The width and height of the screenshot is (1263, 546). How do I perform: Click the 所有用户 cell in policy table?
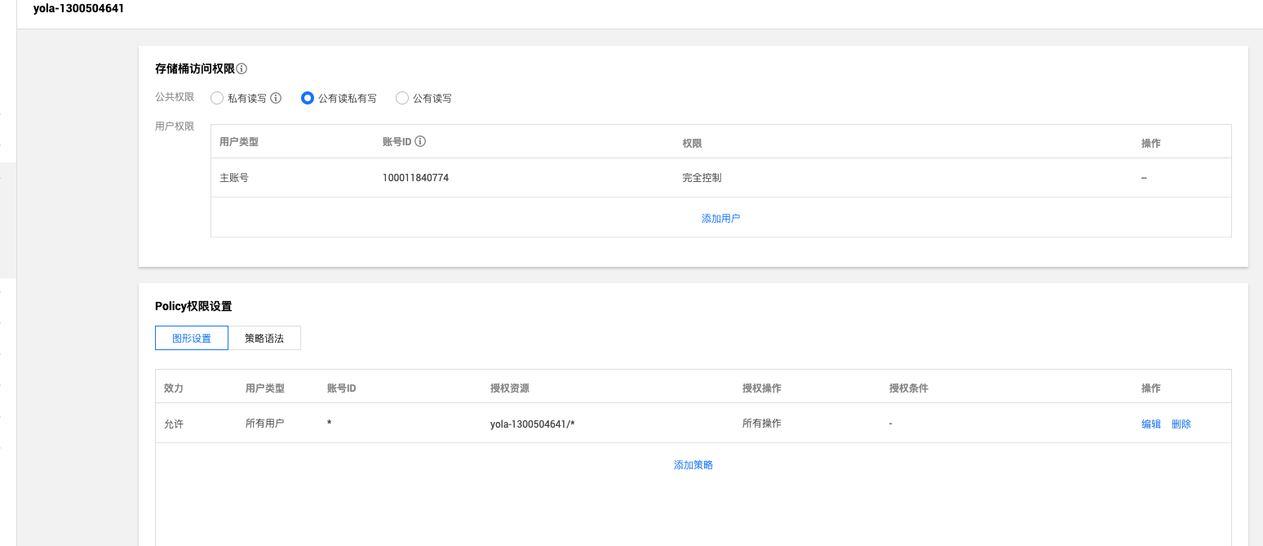click(264, 424)
